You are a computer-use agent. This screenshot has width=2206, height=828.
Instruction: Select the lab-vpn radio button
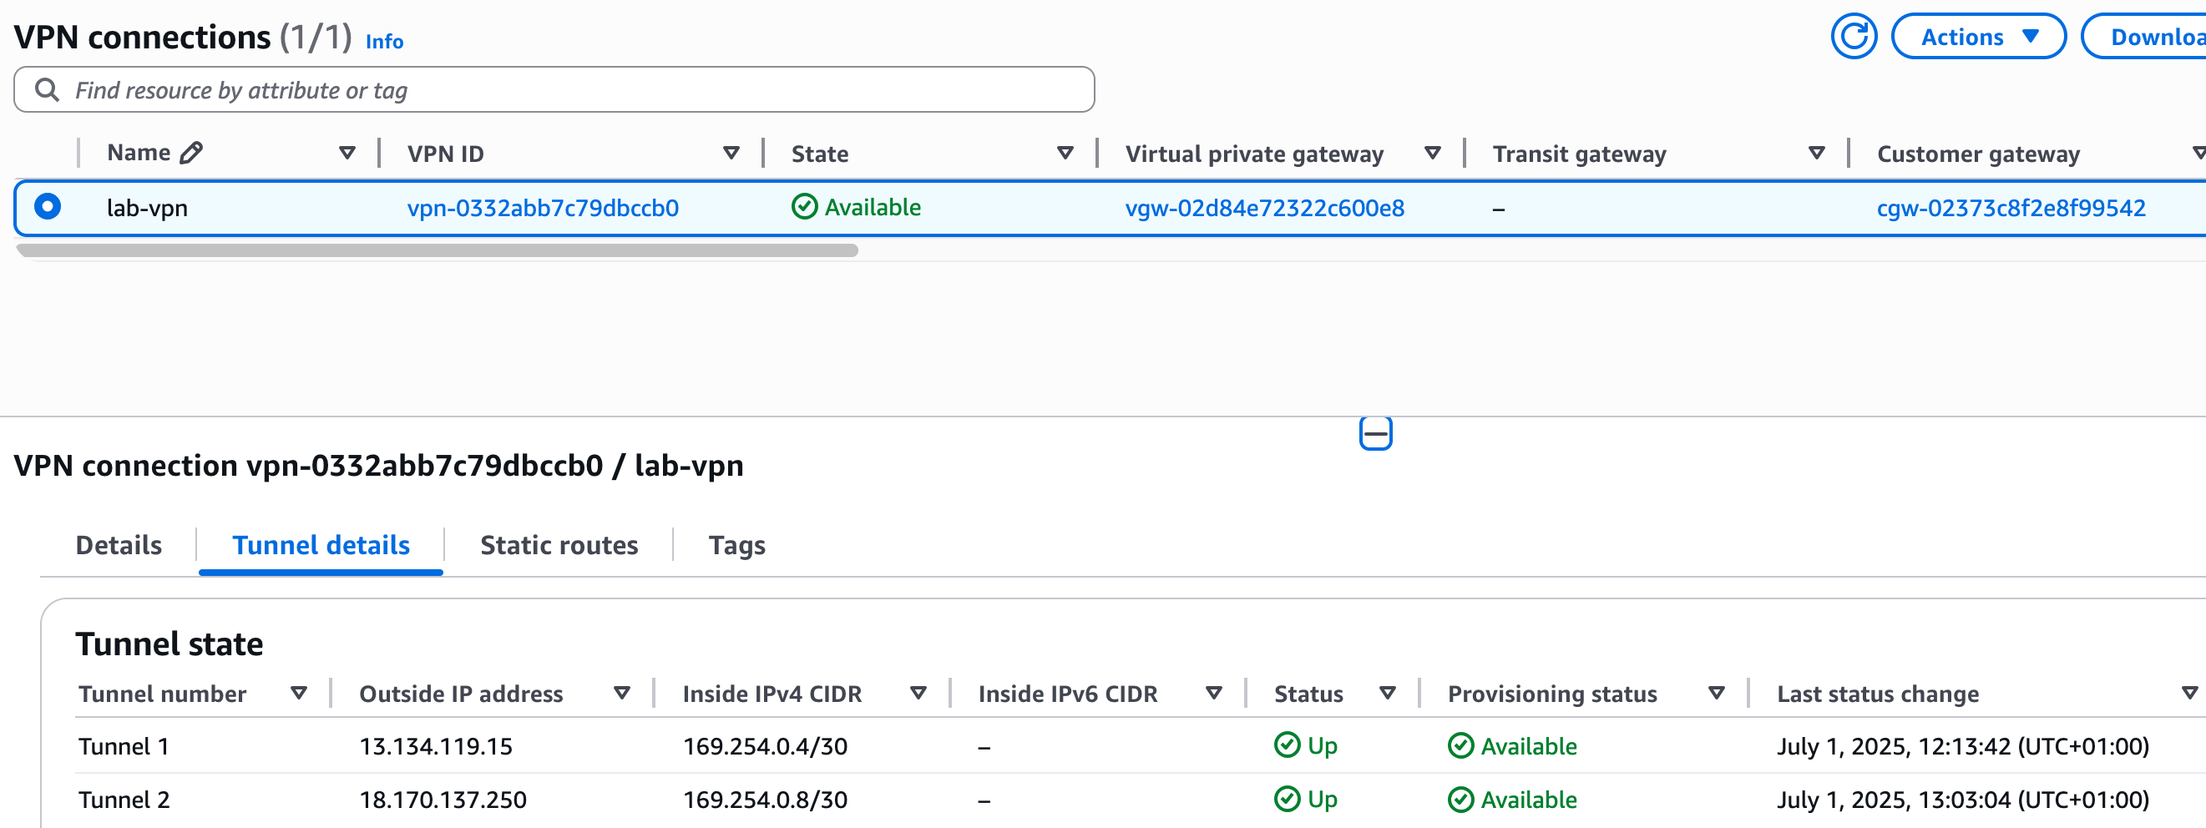[47, 206]
